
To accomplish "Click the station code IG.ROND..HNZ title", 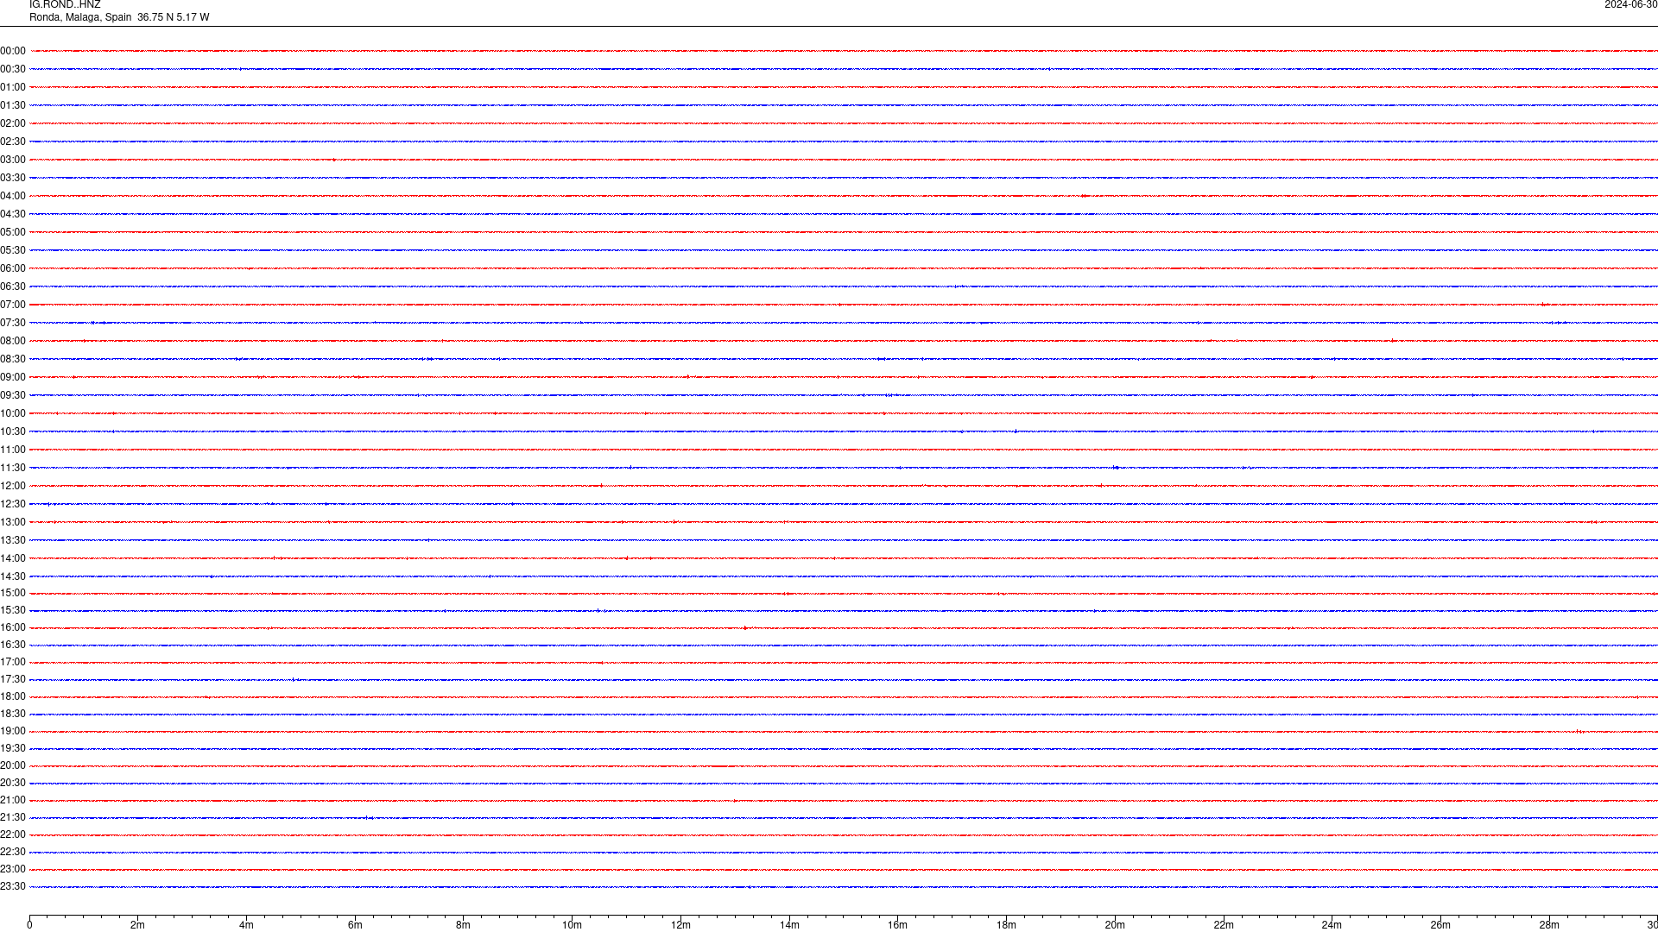I will coord(65,4).
